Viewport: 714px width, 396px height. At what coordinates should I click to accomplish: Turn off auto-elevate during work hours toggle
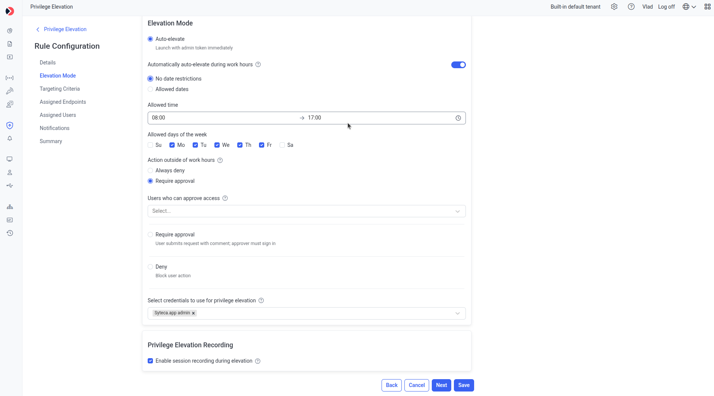click(458, 65)
